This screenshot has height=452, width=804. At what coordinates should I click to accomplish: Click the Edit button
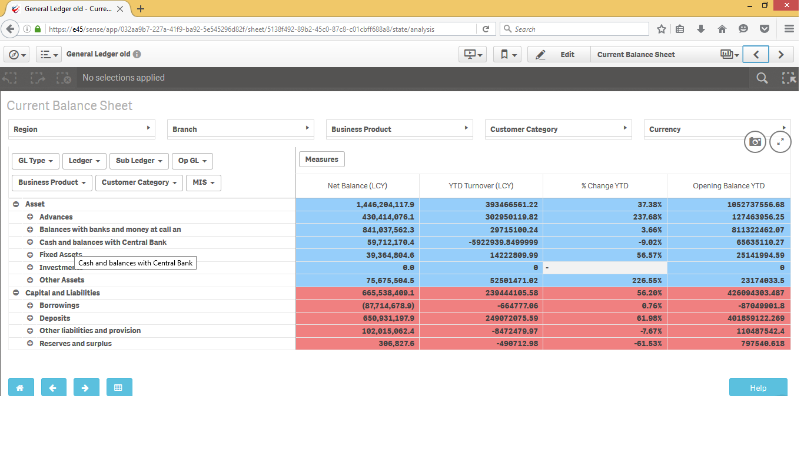558,54
